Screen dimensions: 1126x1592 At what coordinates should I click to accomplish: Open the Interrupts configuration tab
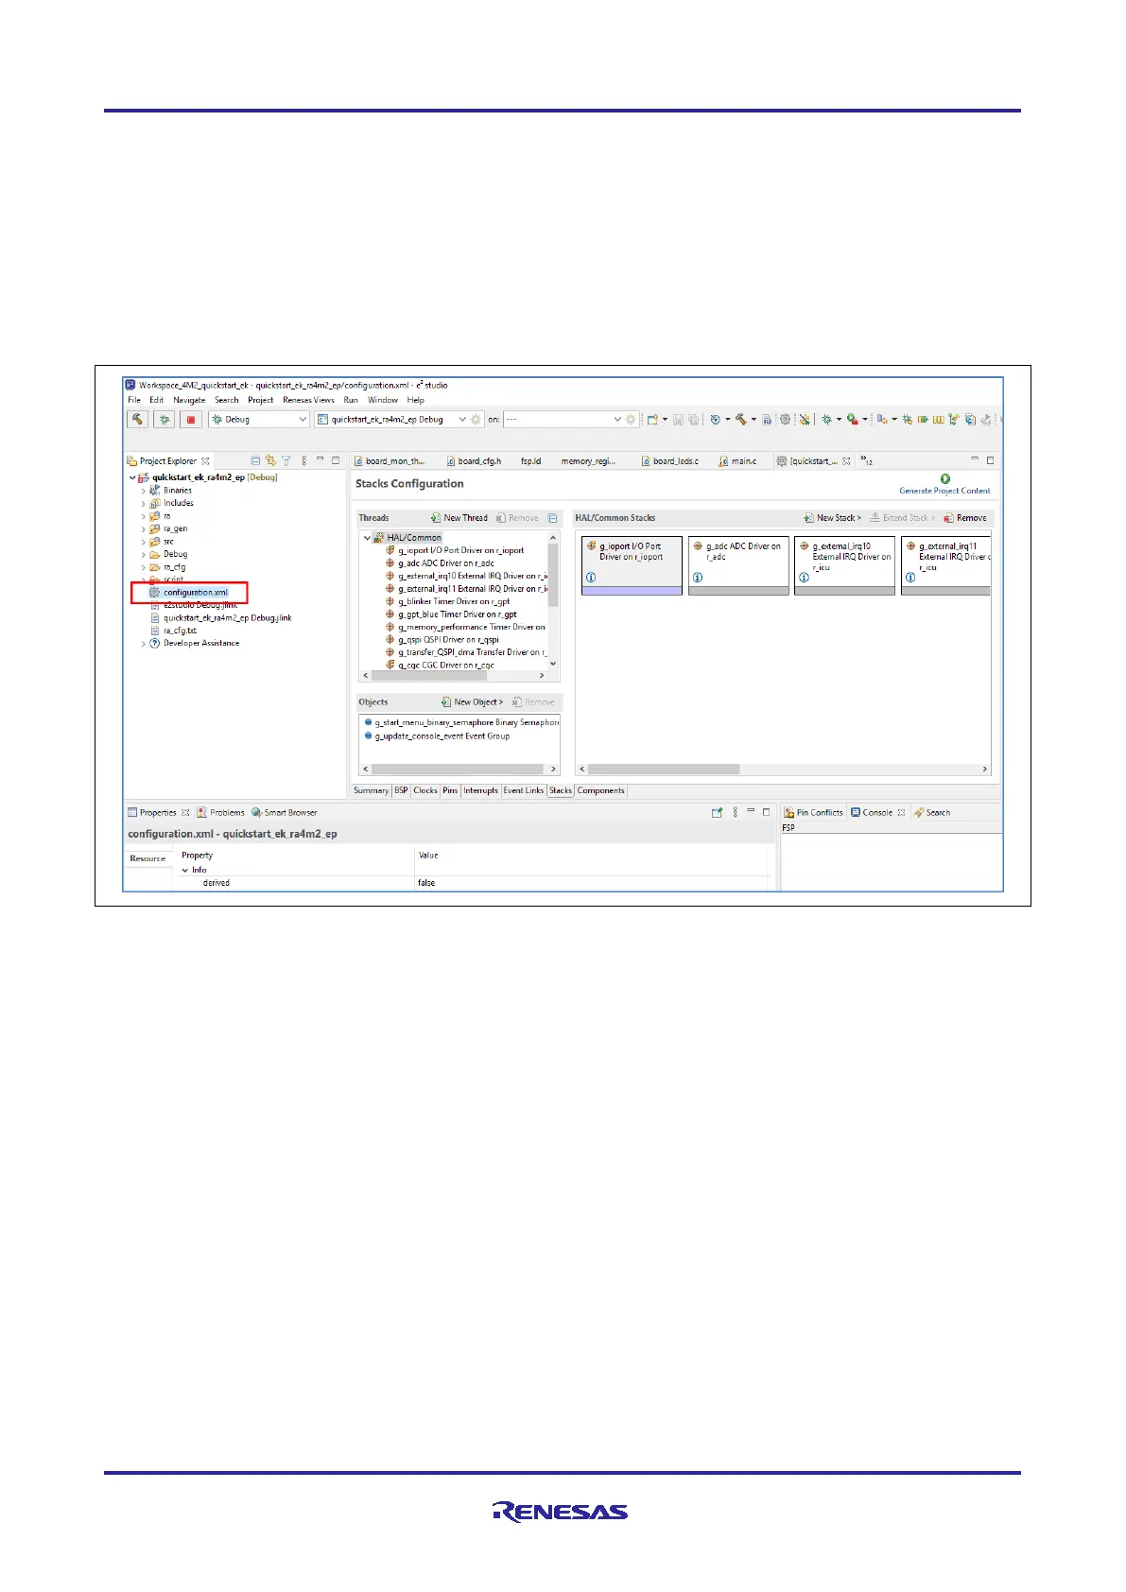tap(480, 791)
